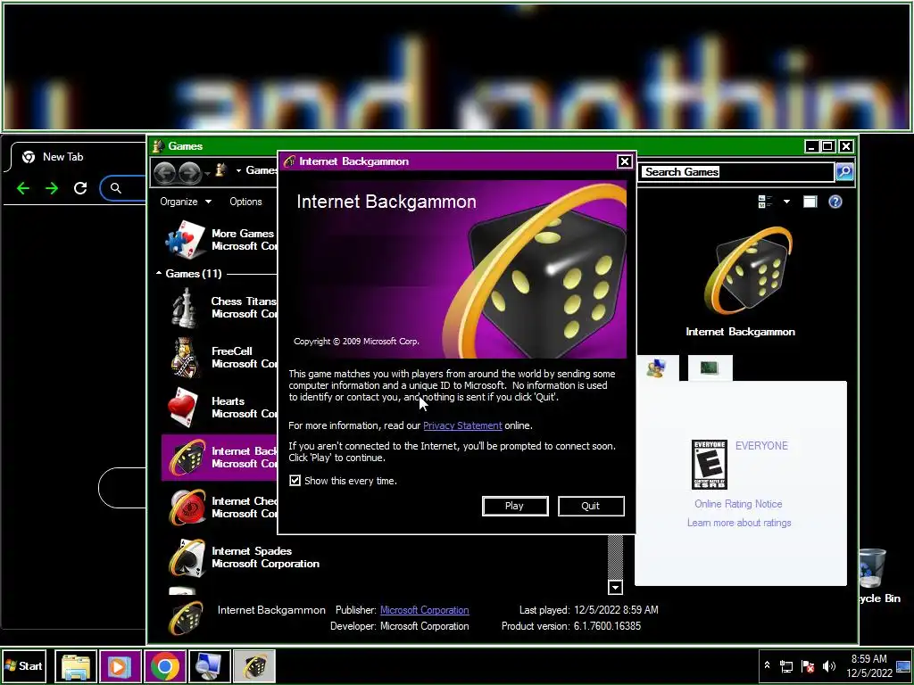
Task: Select Internet Backgammon list icon
Action: pyautogui.click(x=187, y=458)
